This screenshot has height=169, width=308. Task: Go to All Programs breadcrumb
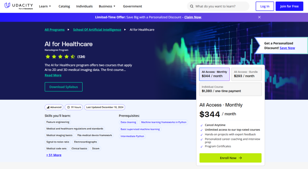pyautogui.click(x=55, y=30)
